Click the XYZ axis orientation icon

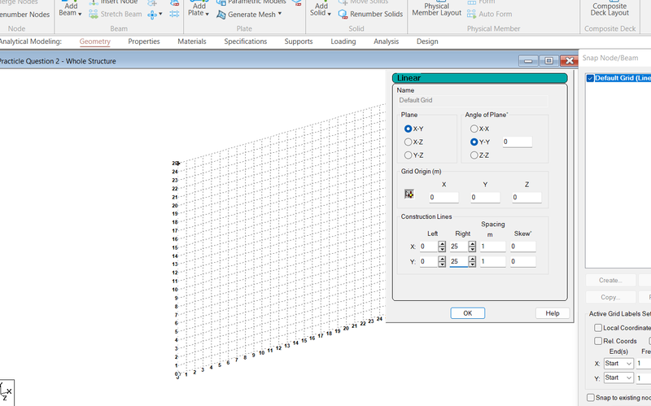tap(7, 391)
